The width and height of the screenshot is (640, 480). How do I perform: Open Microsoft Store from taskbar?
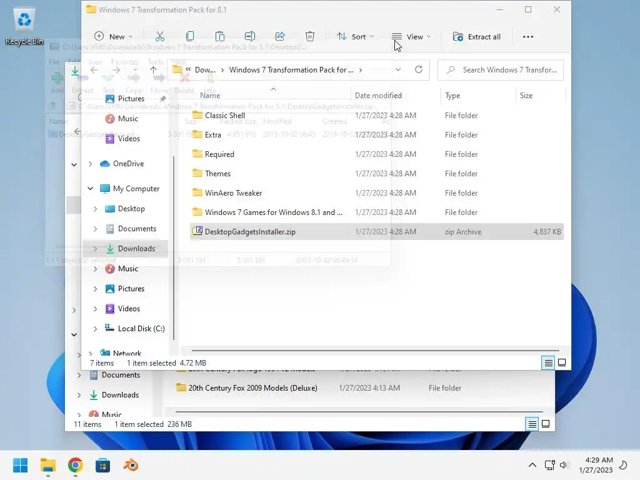point(103,465)
